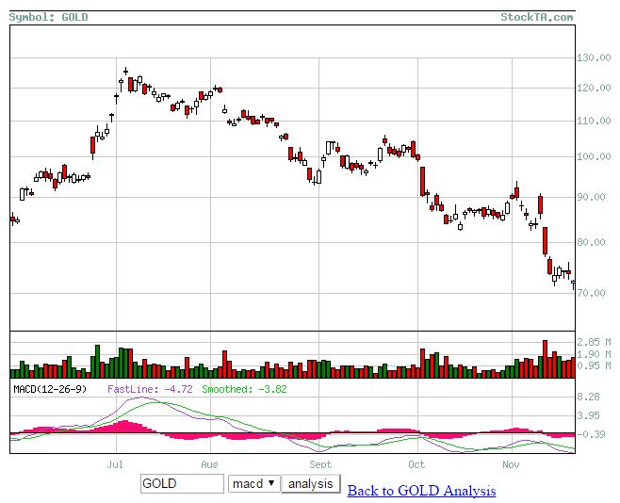The image size is (620, 503).
Task: Click the 100.00 price axis label
Action: (x=594, y=156)
